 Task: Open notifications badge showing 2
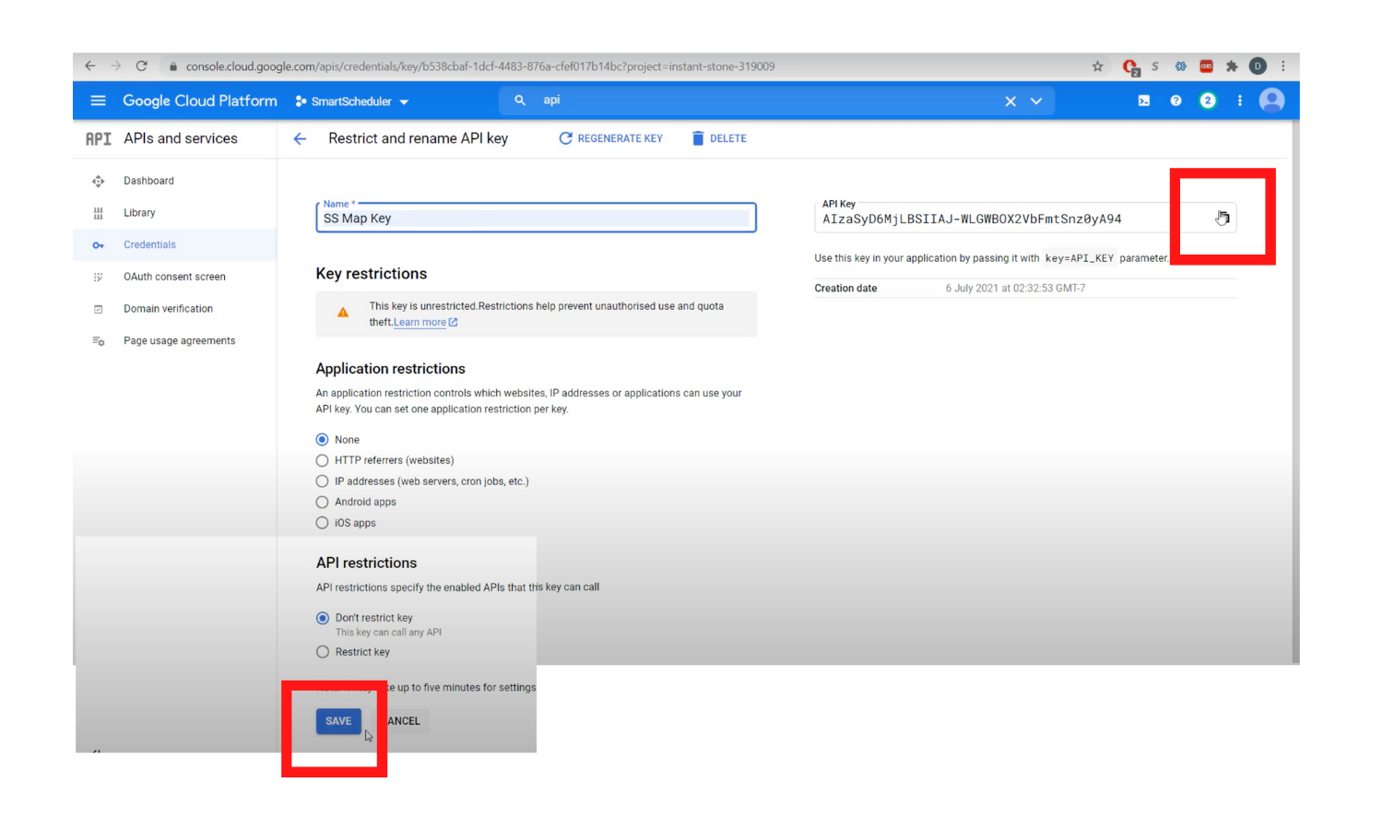click(1207, 101)
